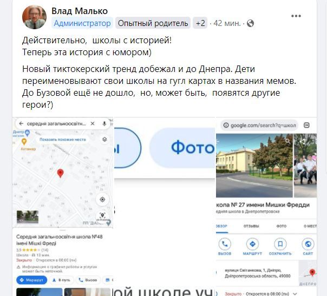The image size is (327, 296).
Task: Open the САЙТ globe website icon
Action: (308, 244)
